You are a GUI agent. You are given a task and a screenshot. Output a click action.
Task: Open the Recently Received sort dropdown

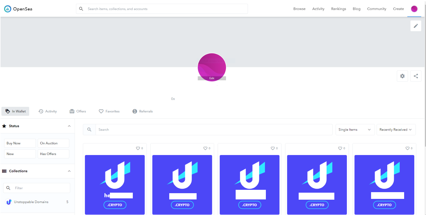(396, 130)
